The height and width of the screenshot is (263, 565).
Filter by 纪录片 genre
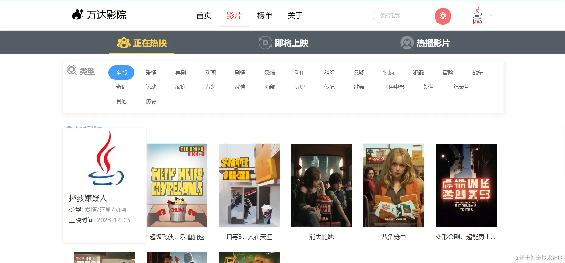[x=461, y=87]
